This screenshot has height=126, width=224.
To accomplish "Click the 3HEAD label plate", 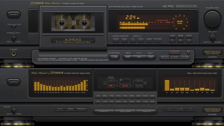I will tap(73, 41).
